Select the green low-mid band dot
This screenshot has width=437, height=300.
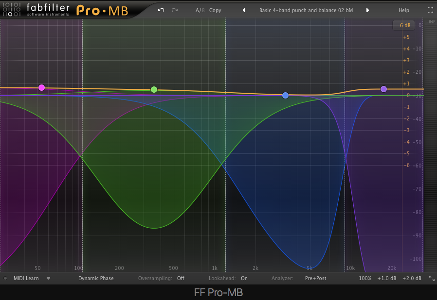click(x=154, y=89)
